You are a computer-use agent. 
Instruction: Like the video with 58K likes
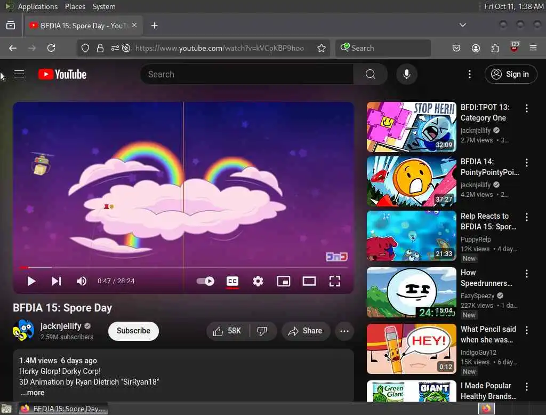[228, 331]
